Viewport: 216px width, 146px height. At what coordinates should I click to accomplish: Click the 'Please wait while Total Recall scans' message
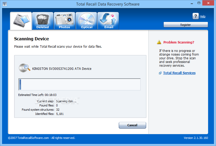pyautogui.click(x=58, y=47)
